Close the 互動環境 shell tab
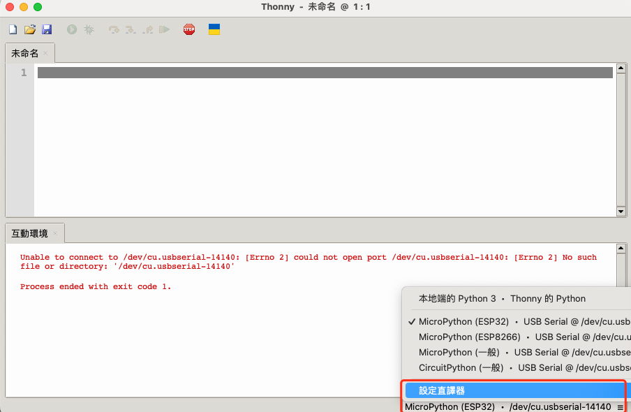Viewport: 631px width, 412px height. point(55,234)
